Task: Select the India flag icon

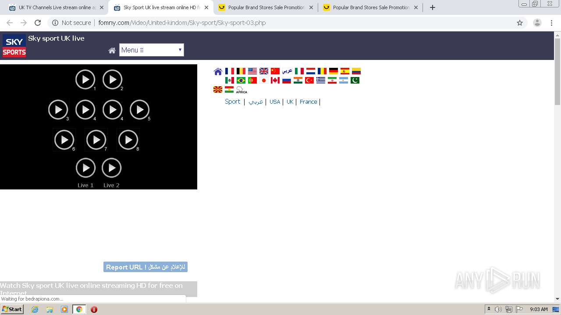Action: (x=298, y=80)
